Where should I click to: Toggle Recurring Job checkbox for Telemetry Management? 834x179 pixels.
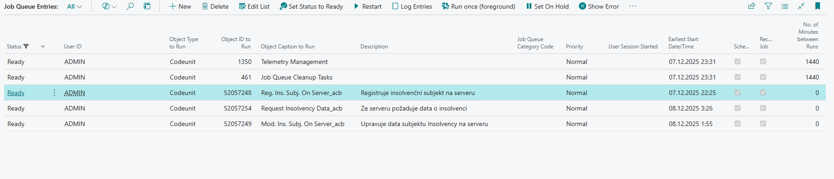coord(763,62)
